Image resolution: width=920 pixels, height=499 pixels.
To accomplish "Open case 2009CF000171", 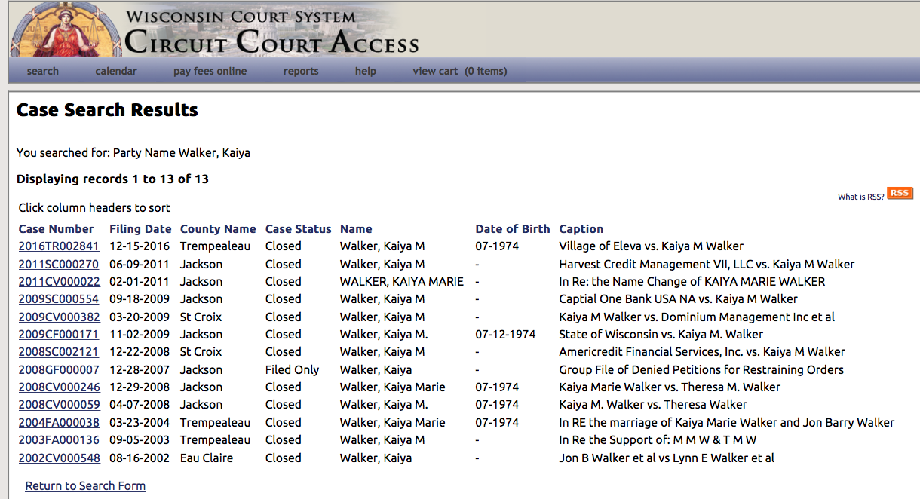I will click(x=59, y=335).
